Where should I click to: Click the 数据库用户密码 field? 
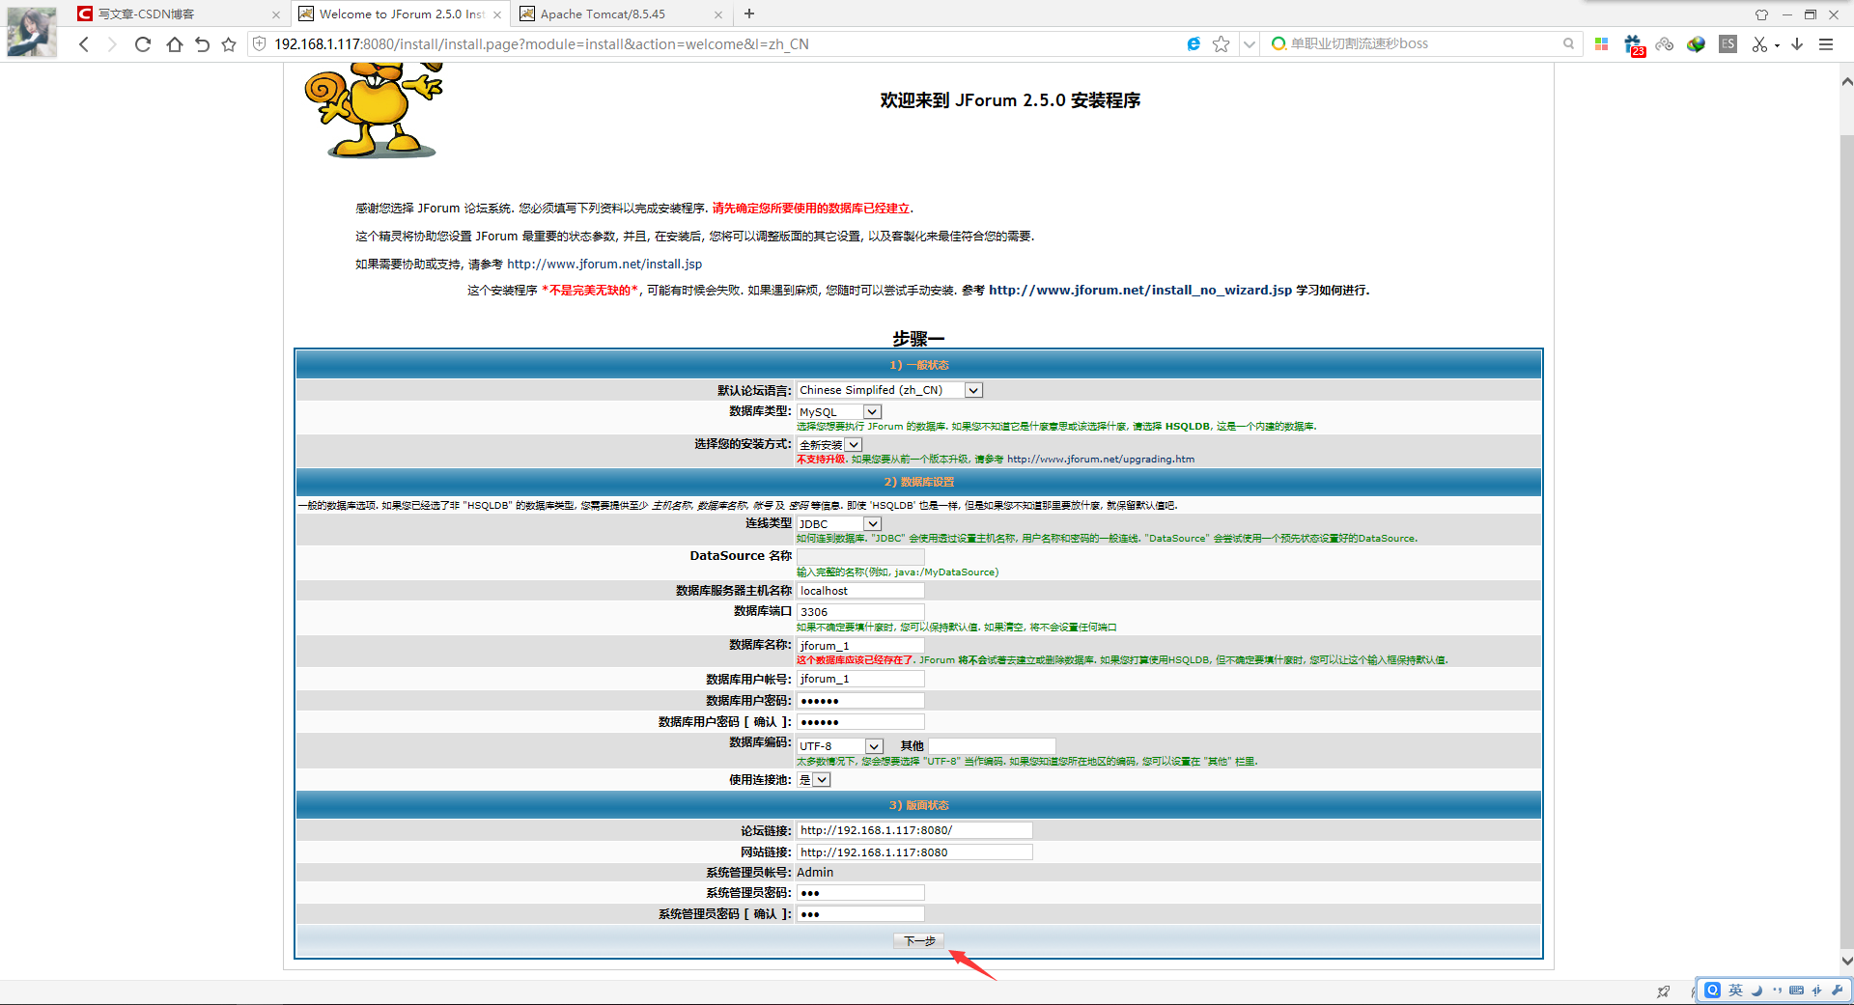pyautogui.click(x=860, y=701)
